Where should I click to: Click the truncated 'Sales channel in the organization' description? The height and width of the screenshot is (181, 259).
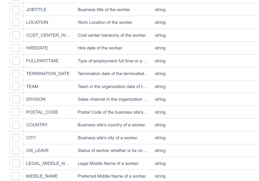click(113, 99)
